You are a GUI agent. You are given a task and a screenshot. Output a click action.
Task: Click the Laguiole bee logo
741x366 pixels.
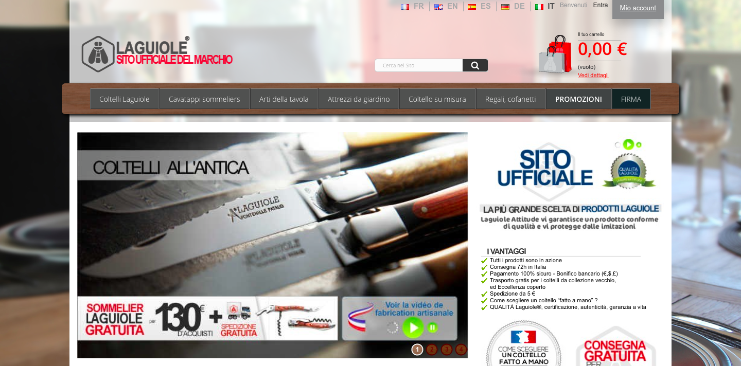tap(98, 54)
